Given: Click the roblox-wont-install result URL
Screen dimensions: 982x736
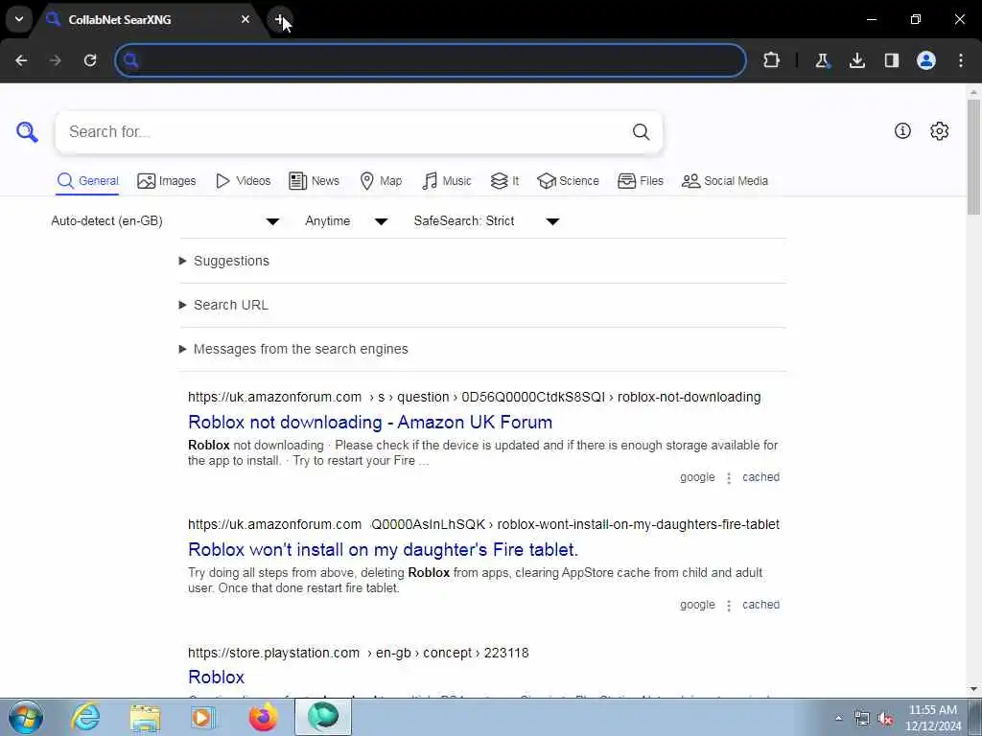Looking at the screenshot, I should click(483, 524).
